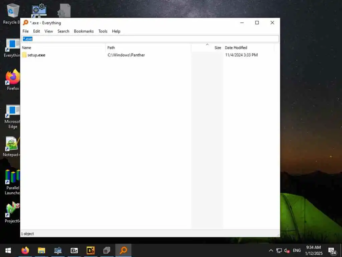Click the '1 object' status bar text

click(27, 234)
